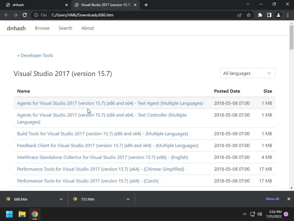Close the downloads bar
The height and width of the screenshot is (221, 294).
click(289, 199)
